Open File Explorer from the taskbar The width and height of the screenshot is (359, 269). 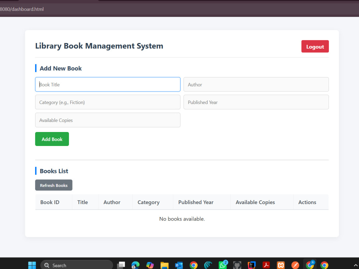pyautogui.click(x=164, y=265)
